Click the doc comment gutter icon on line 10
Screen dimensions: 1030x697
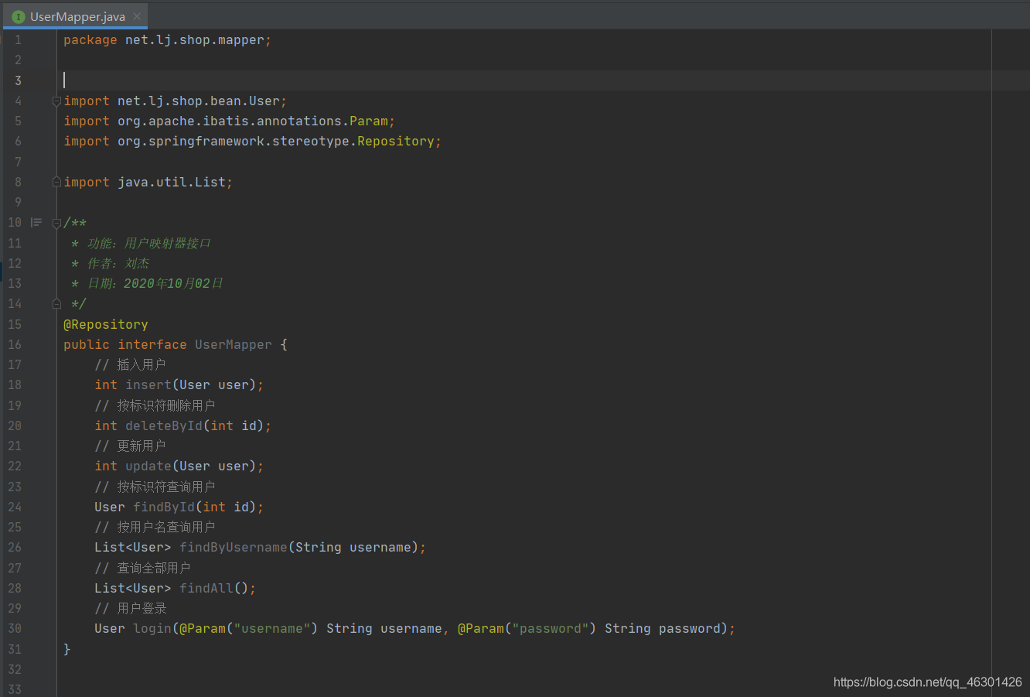point(36,223)
